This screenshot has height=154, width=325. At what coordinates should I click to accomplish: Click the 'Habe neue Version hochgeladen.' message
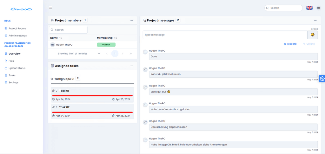pyautogui.click(x=233, y=109)
